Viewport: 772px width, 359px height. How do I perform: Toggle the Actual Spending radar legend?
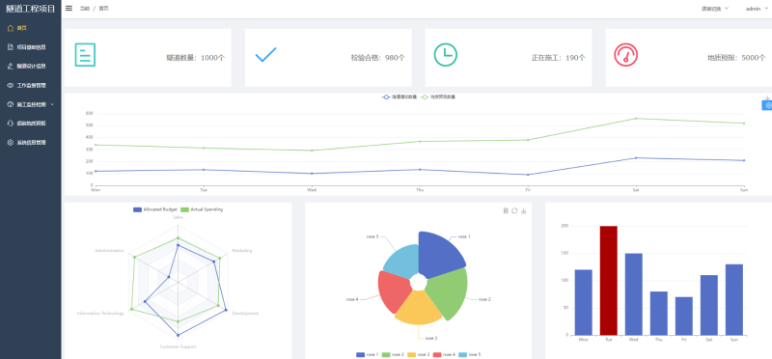tap(202, 209)
